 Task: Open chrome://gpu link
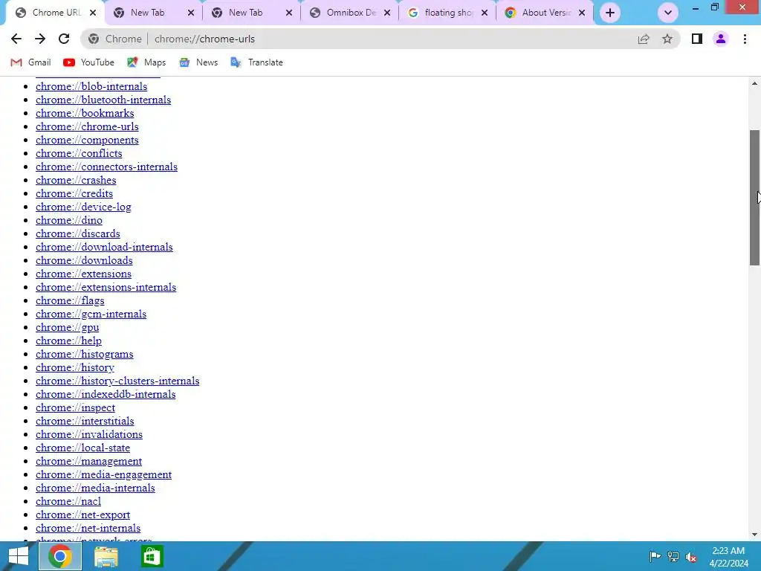click(x=68, y=327)
